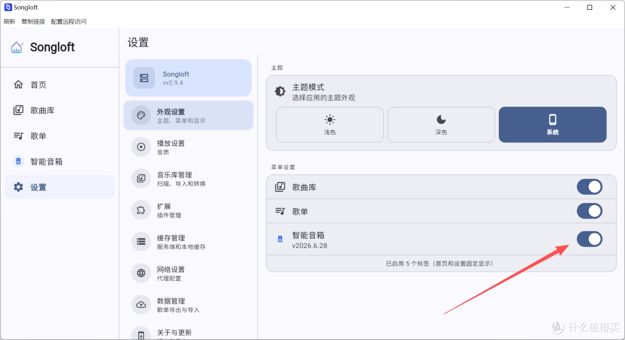This screenshot has height=340, width=625.
Task: Minimize the Songloft window
Action: point(567,7)
